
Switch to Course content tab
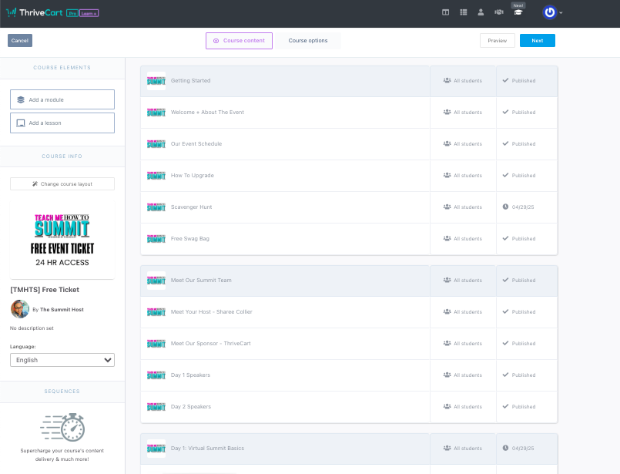(239, 41)
